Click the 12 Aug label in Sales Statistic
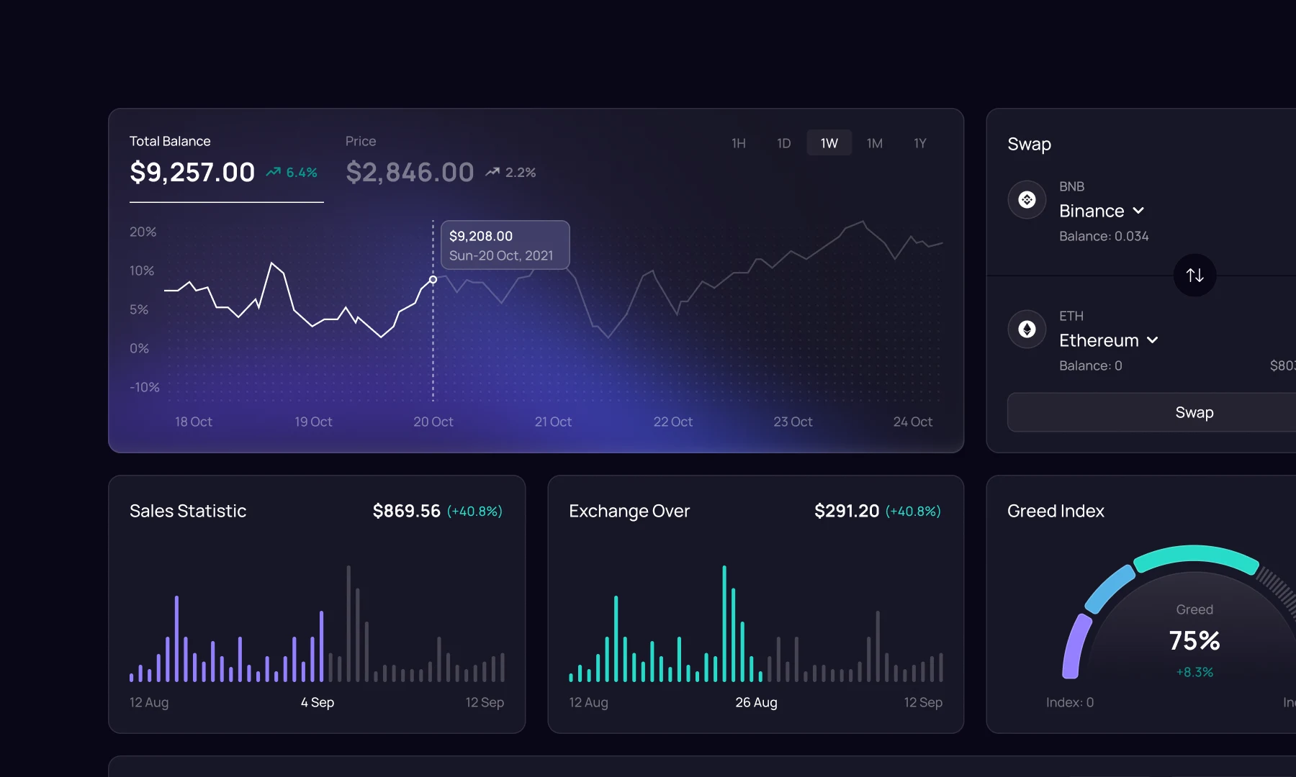This screenshot has height=777, width=1296. pyautogui.click(x=149, y=702)
